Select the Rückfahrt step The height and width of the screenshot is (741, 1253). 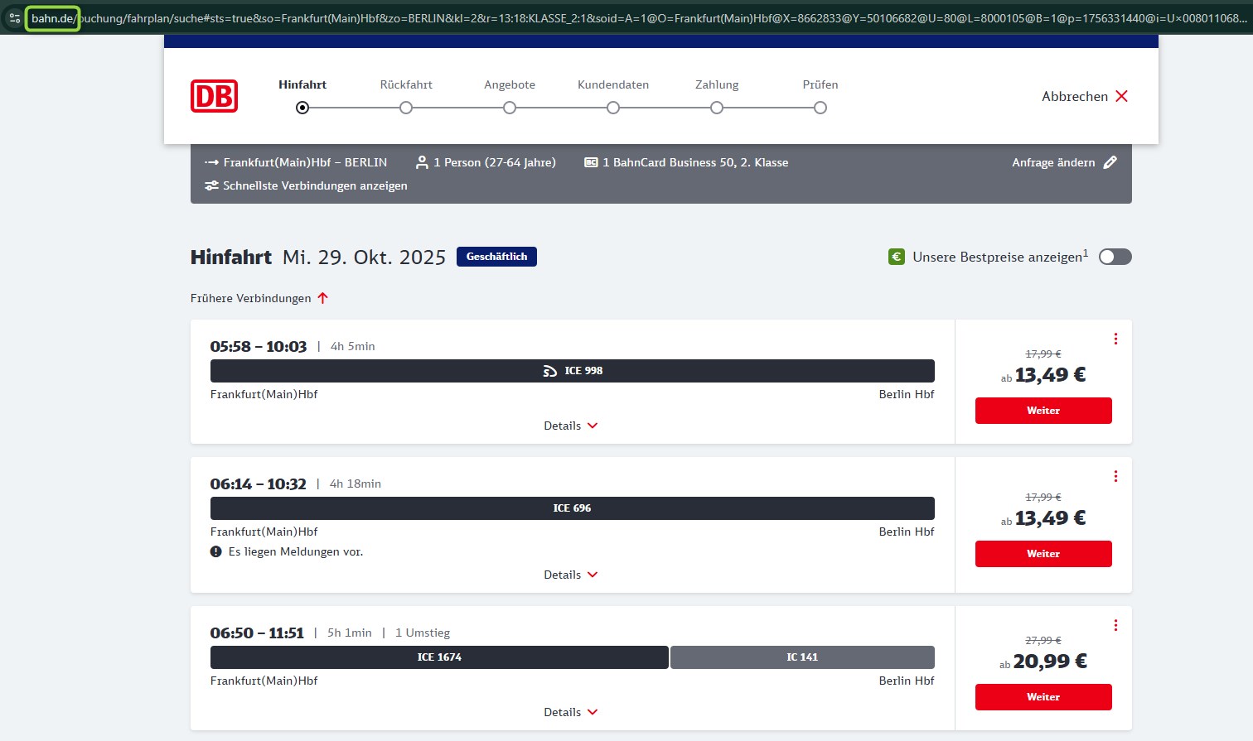point(406,96)
